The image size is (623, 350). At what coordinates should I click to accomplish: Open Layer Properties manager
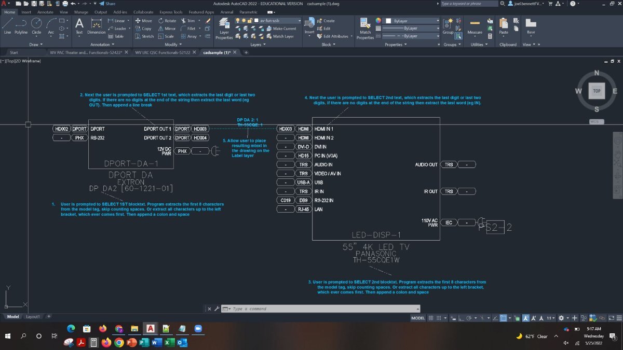pyautogui.click(x=224, y=27)
